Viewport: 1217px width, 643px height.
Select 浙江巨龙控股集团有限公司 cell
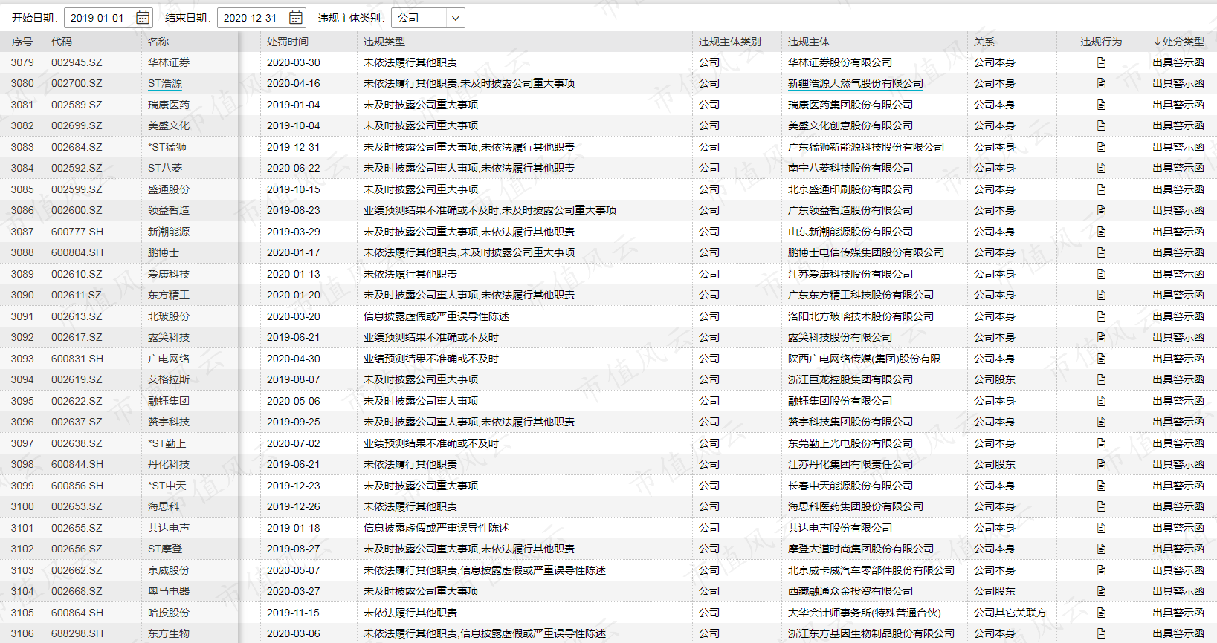(x=850, y=379)
